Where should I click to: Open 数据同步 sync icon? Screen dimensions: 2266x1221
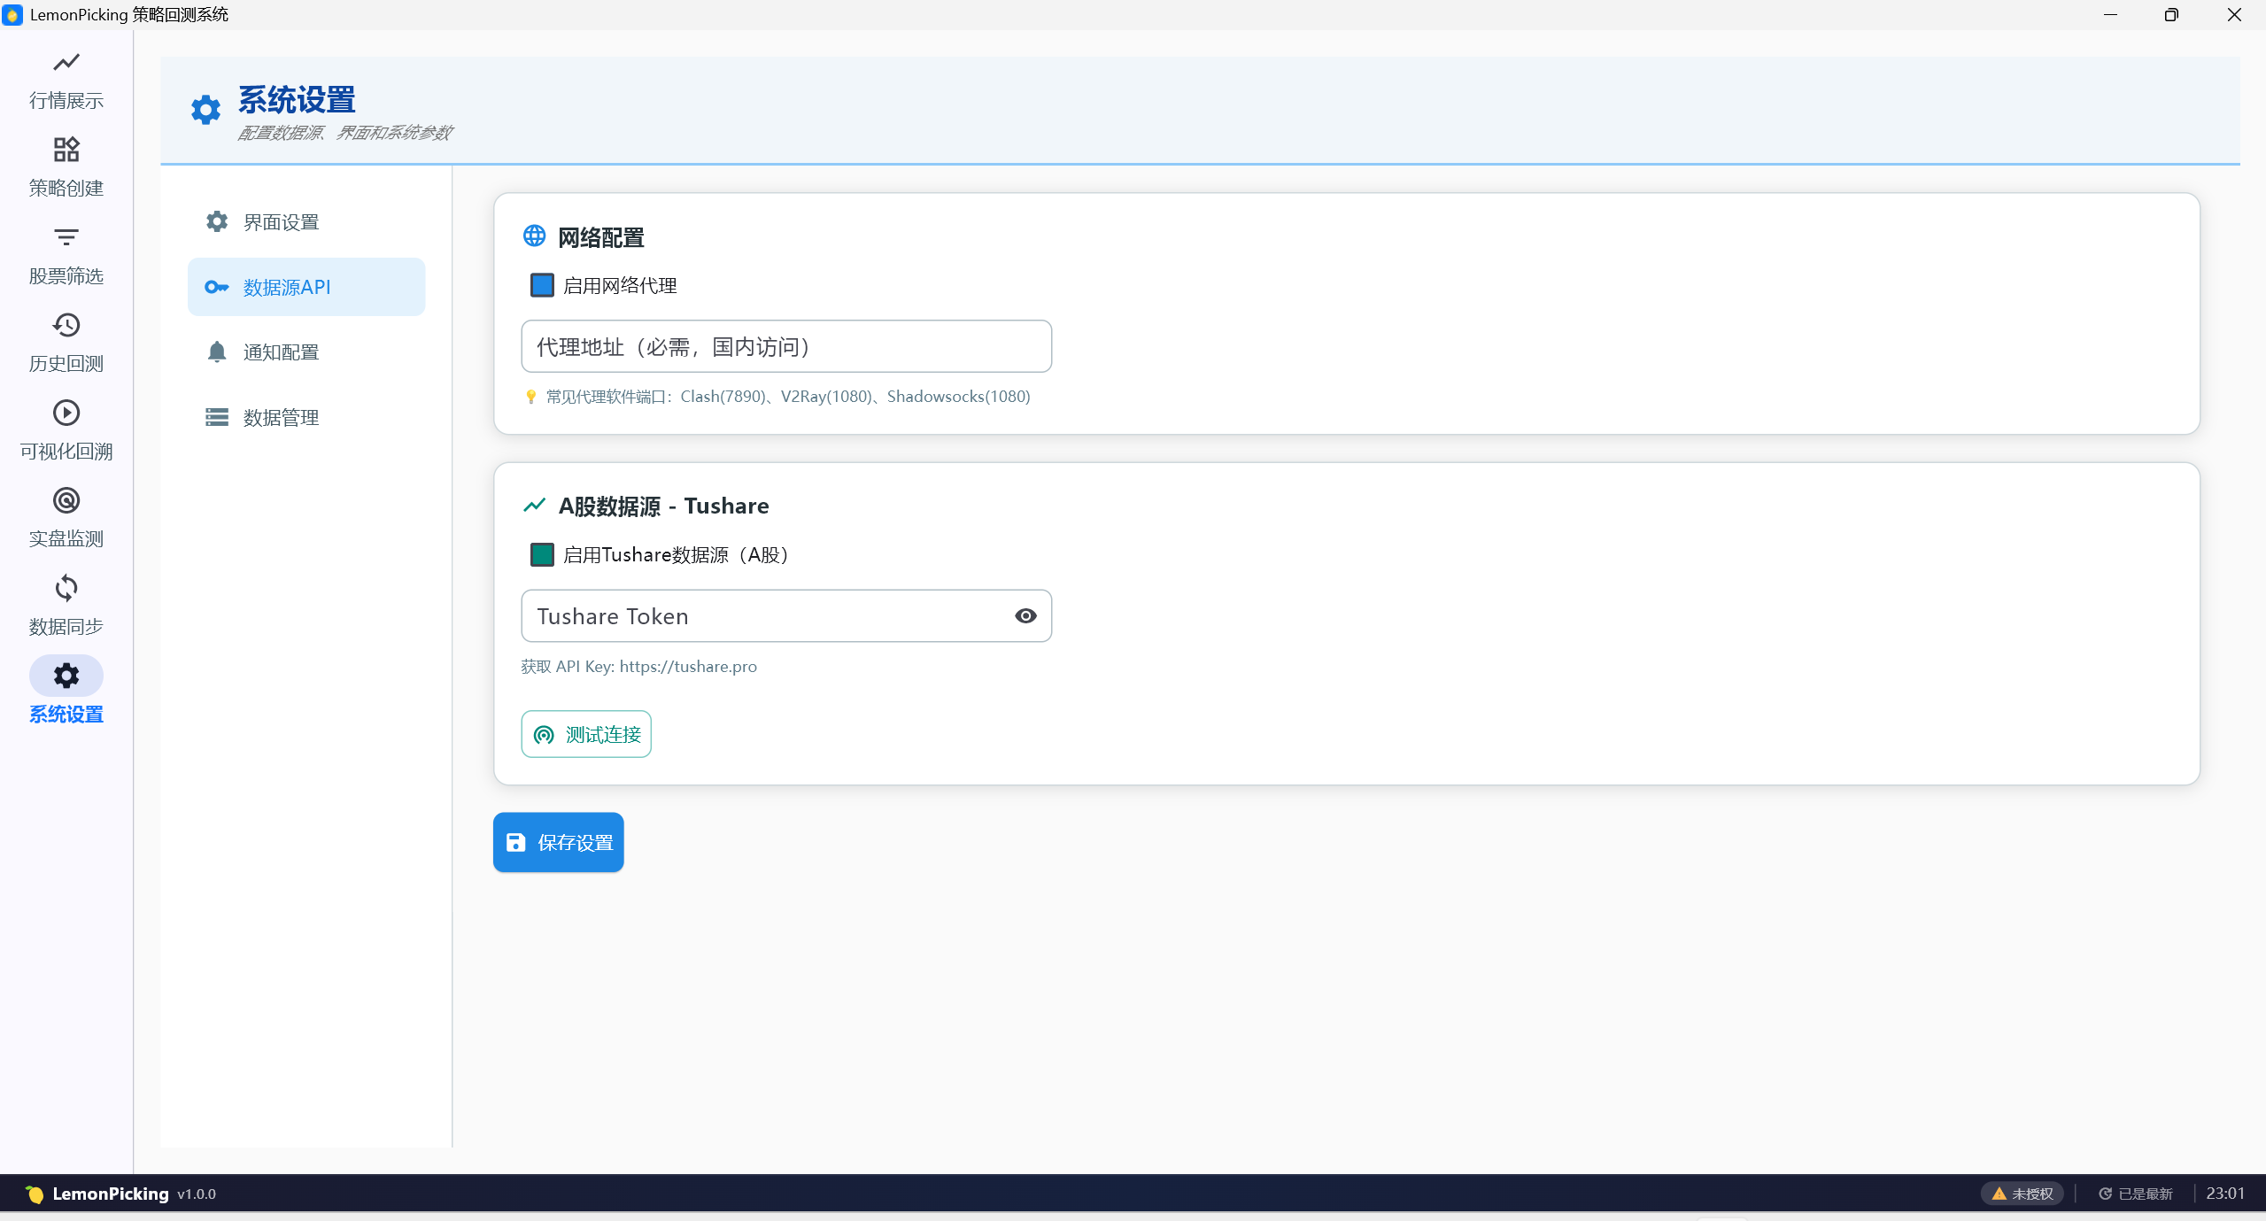tap(66, 588)
